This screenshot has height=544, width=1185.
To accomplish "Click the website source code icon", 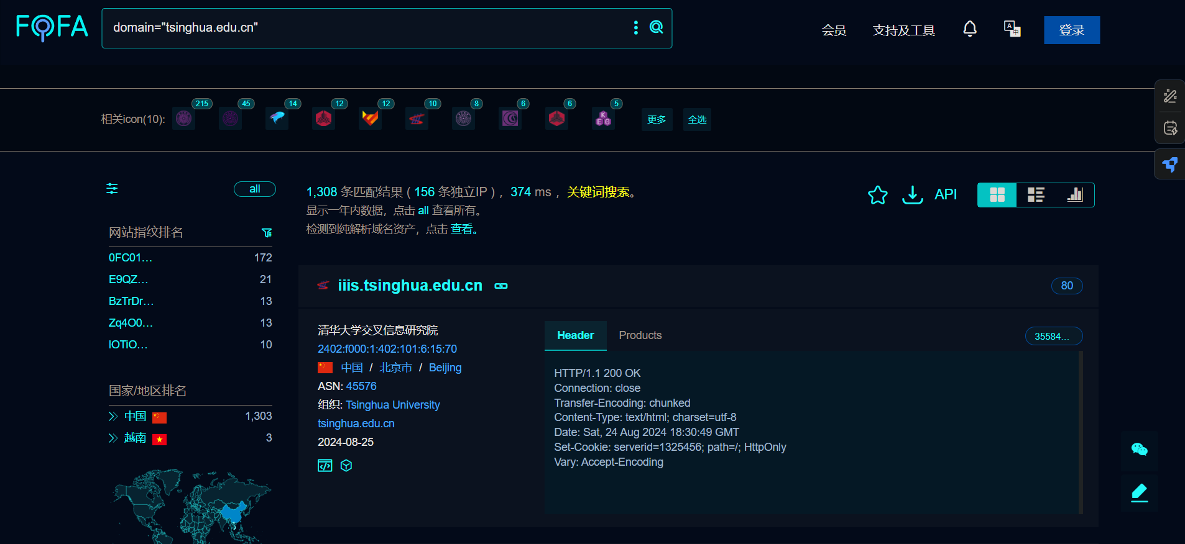I will [325, 466].
